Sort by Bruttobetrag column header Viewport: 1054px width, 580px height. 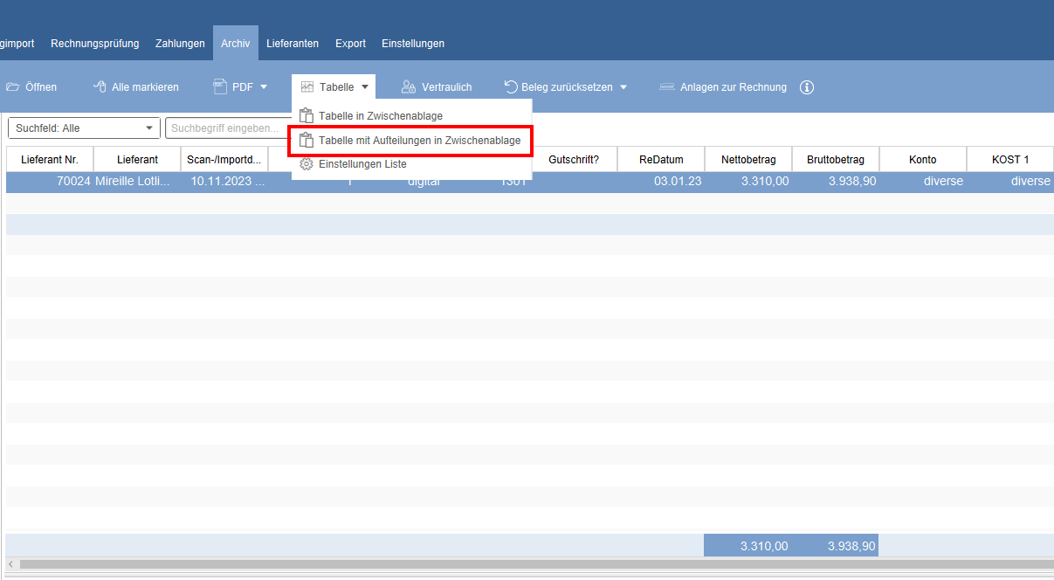click(836, 160)
